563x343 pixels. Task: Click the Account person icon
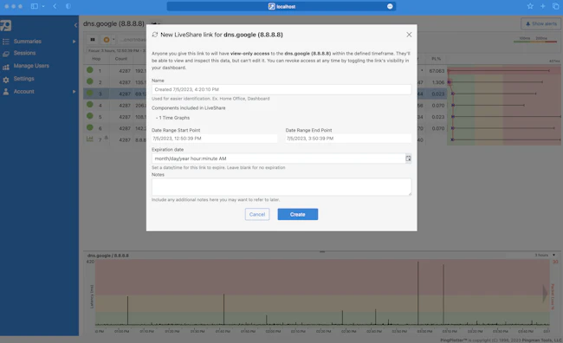[x=6, y=92]
